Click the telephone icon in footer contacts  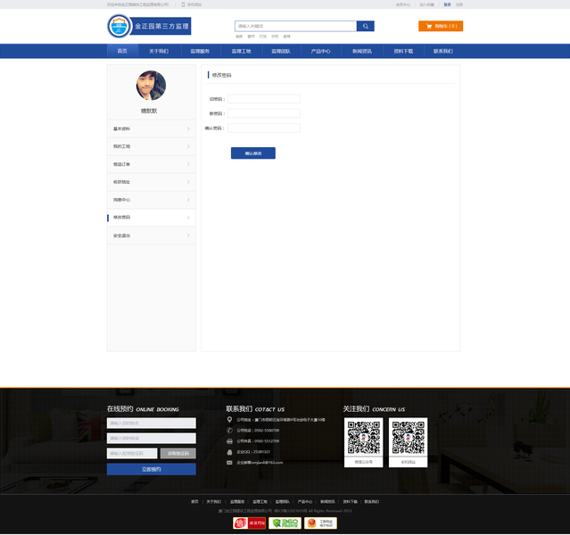tap(229, 431)
